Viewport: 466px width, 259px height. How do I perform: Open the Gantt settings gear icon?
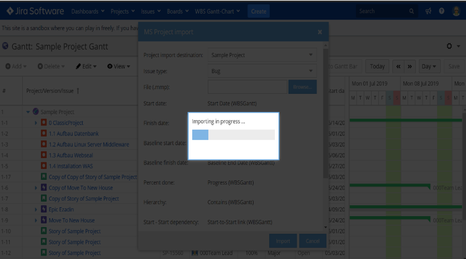449,46
